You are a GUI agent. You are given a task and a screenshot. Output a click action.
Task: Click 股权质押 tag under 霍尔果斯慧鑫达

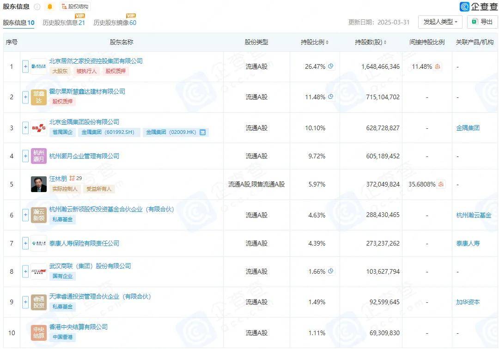tap(62, 102)
